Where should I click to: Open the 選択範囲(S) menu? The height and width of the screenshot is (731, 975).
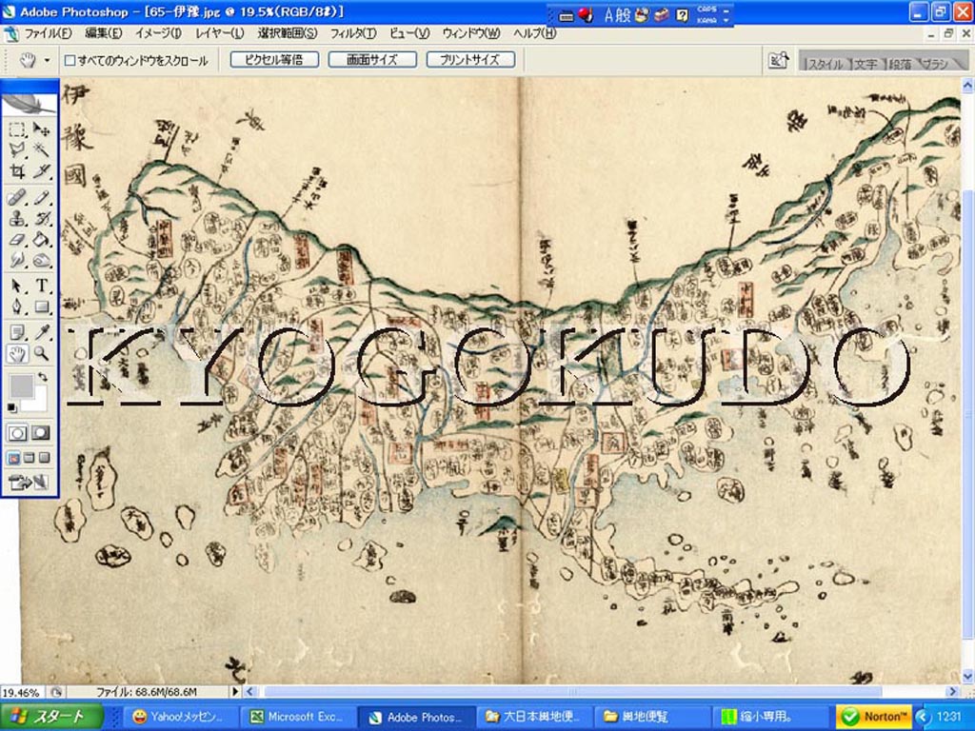pos(288,33)
